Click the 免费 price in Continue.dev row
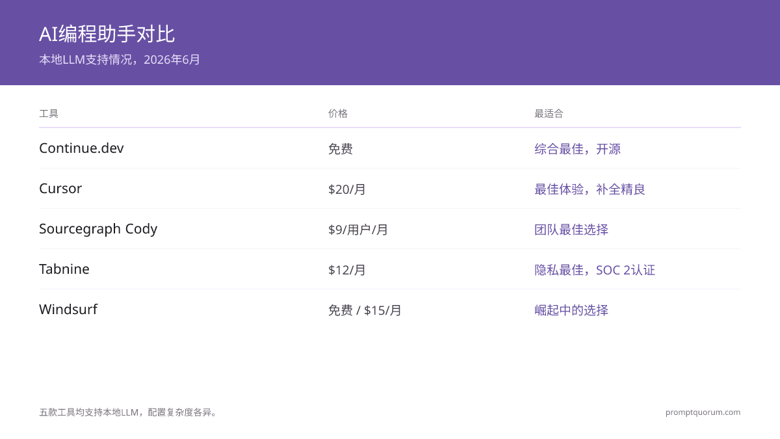The width and height of the screenshot is (780, 439). coord(341,149)
